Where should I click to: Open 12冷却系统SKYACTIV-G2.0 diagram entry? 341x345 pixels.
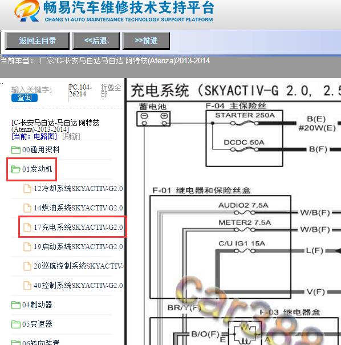click(78, 189)
